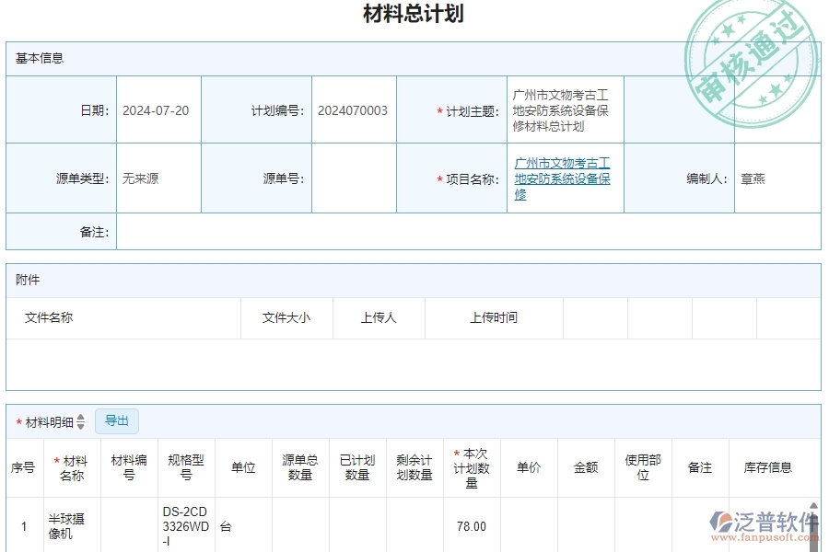The width and height of the screenshot is (829, 552).
Task: Click the 单位 cell showing 台
Action: tap(228, 524)
